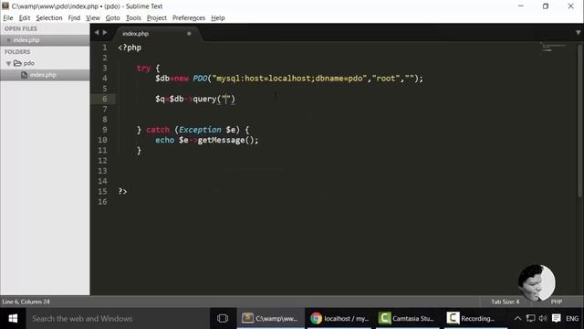Viewport: 584px width, 329px height.
Task: Click the 'catch' keyword on line 9
Action: click(158, 130)
